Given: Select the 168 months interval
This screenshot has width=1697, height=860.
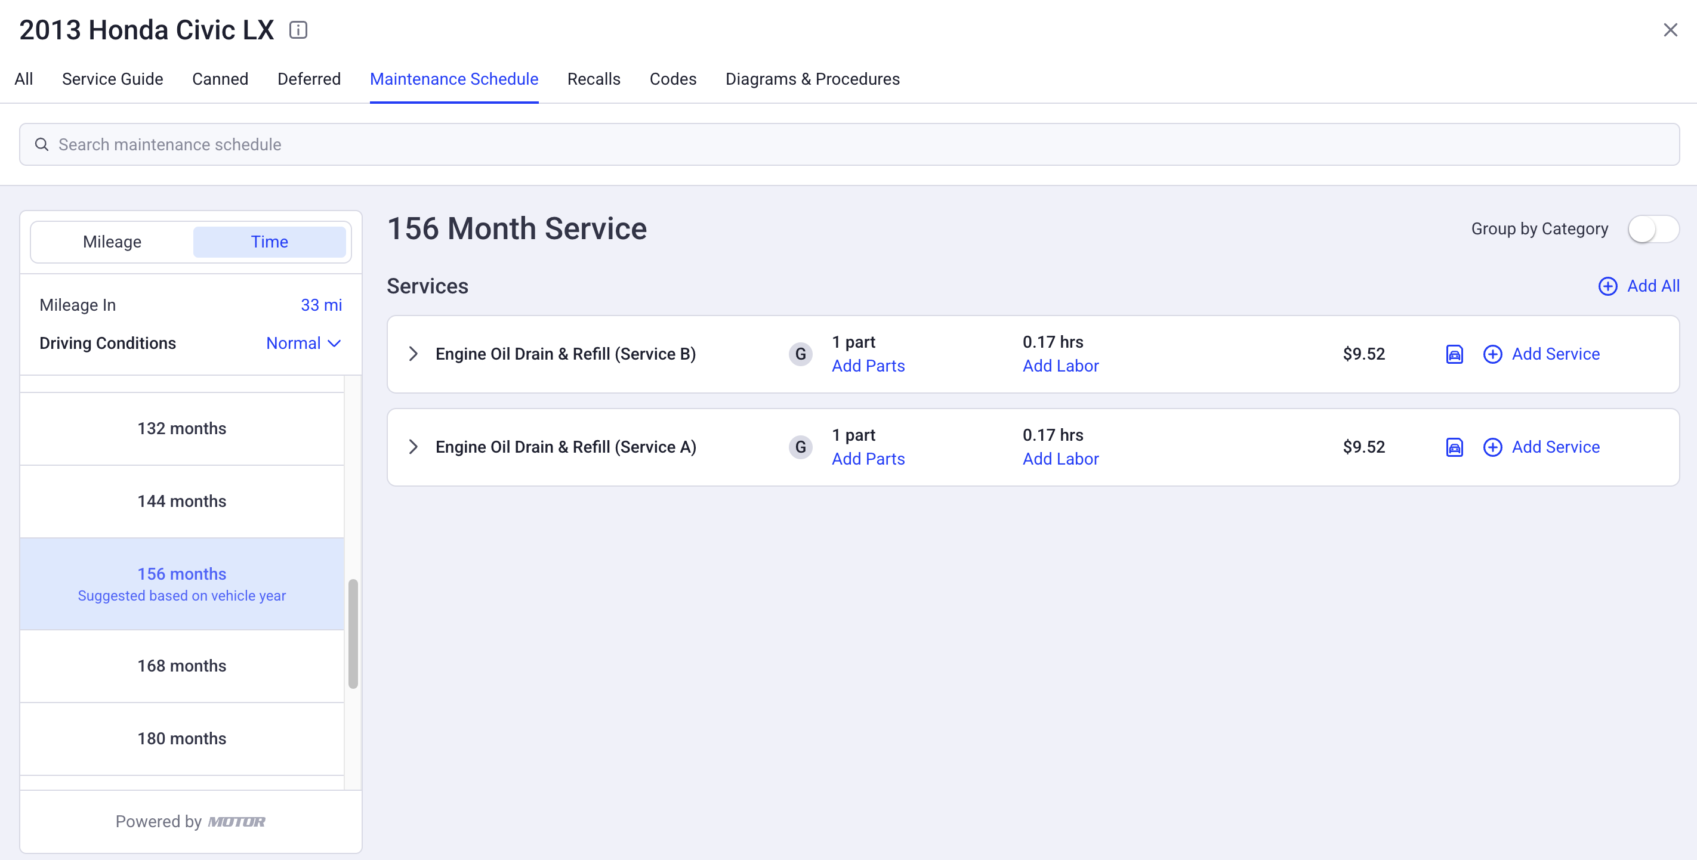Looking at the screenshot, I should [182, 666].
